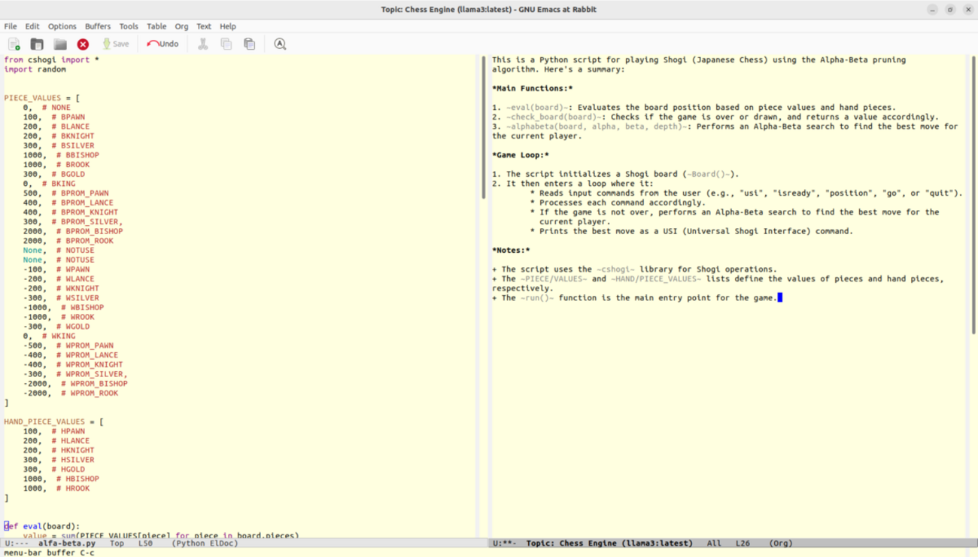This screenshot has height=557, width=978.
Task: Click alfa-beta.py buffer name in mode line
Action: click(67, 543)
